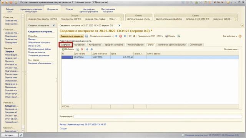The image size is (246, 138).
Task: Open Персональные настройки section
Action: pyautogui.click(x=108, y=10)
